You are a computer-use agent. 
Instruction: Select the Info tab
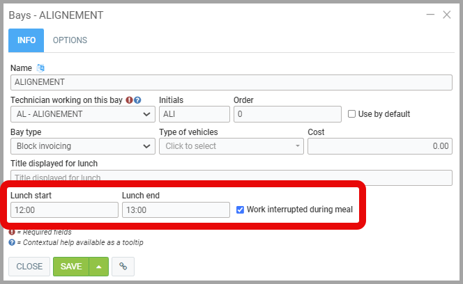pyautogui.click(x=26, y=40)
